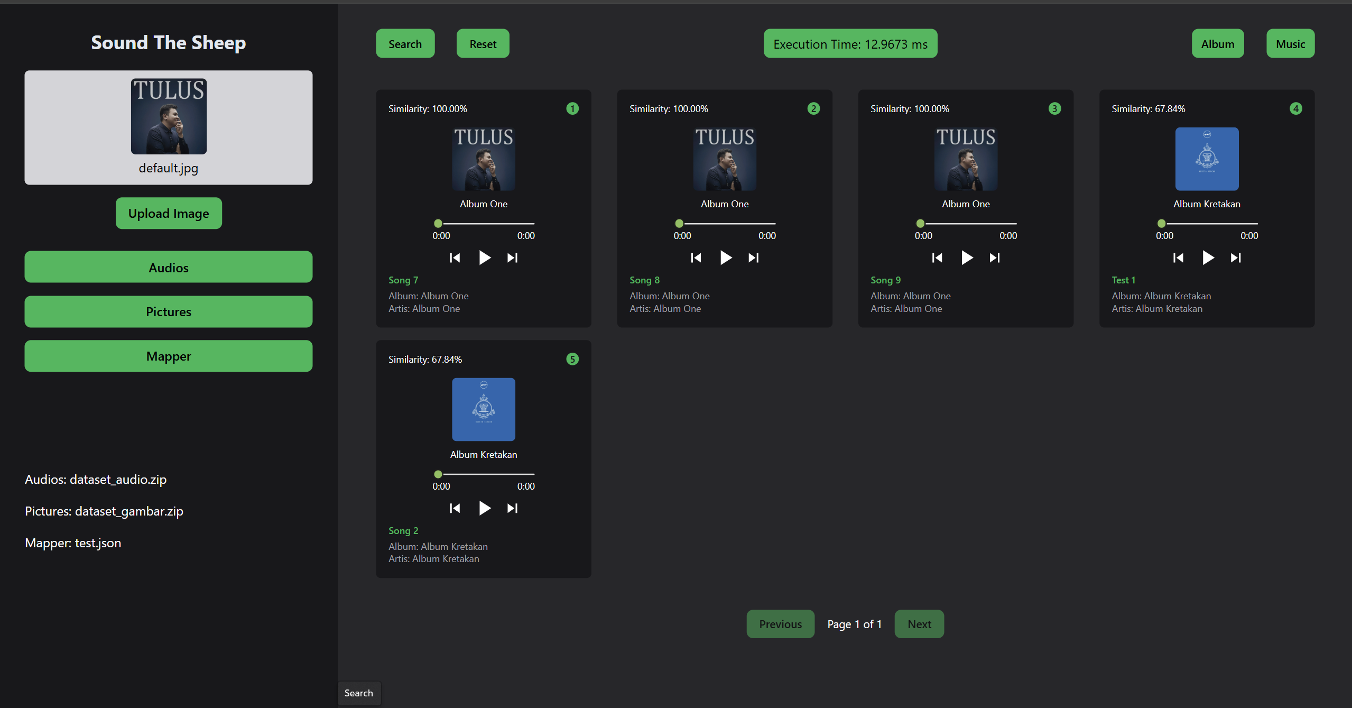The width and height of the screenshot is (1352, 708).
Task: Skip to next track on Song 2 card
Action: [512, 508]
